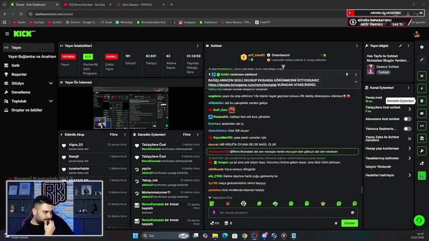This screenshot has height=241, width=429.
Task: Open the donate.bynogame.com link in pinned message
Action: (242, 85)
